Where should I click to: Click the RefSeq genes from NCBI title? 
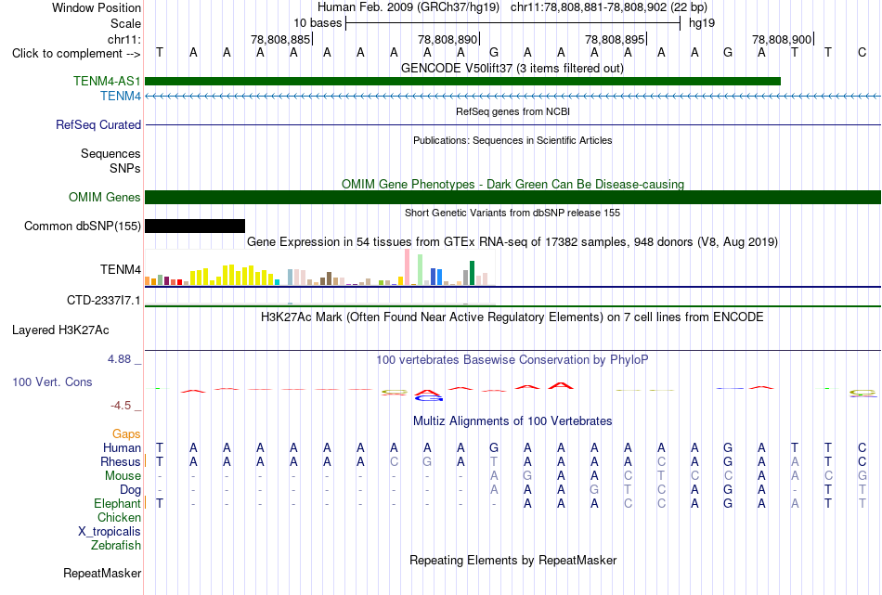tap(512, 112)
